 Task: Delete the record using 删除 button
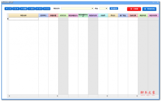coord(31,9)
